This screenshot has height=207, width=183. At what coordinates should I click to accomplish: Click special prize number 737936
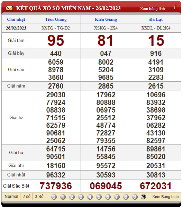pos(56,186)
